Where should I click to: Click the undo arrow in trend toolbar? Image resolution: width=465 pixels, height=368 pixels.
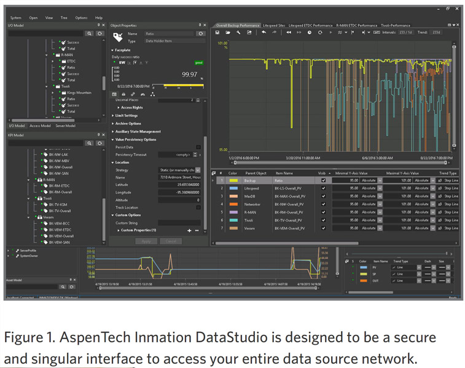(x=264, y=32)
